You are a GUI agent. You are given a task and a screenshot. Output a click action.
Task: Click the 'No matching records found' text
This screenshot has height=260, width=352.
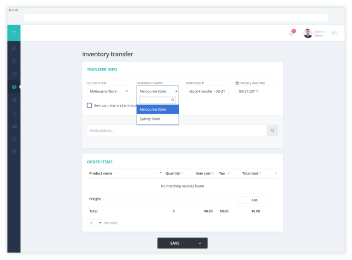pos(182,186)
